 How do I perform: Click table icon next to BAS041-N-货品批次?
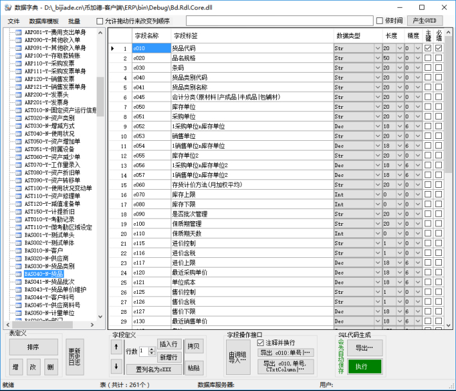coord(18,282)
